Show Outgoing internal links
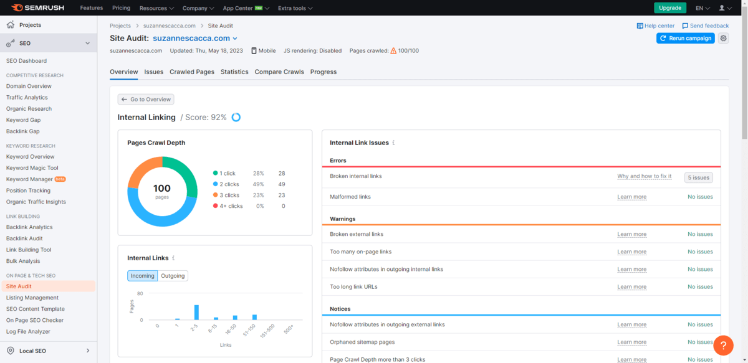 click(x=173, y=276)
